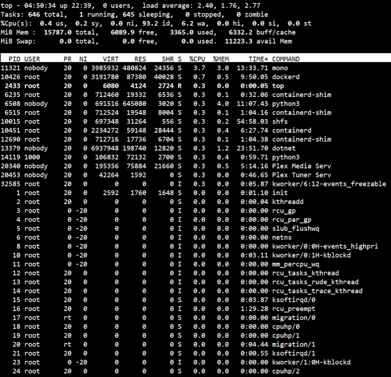Click the S state column header

click(180, 59)
